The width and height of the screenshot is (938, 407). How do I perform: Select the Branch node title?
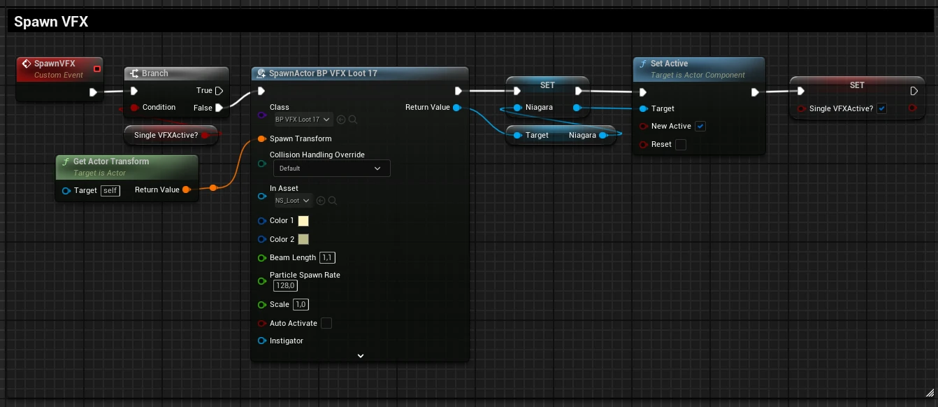155,73
